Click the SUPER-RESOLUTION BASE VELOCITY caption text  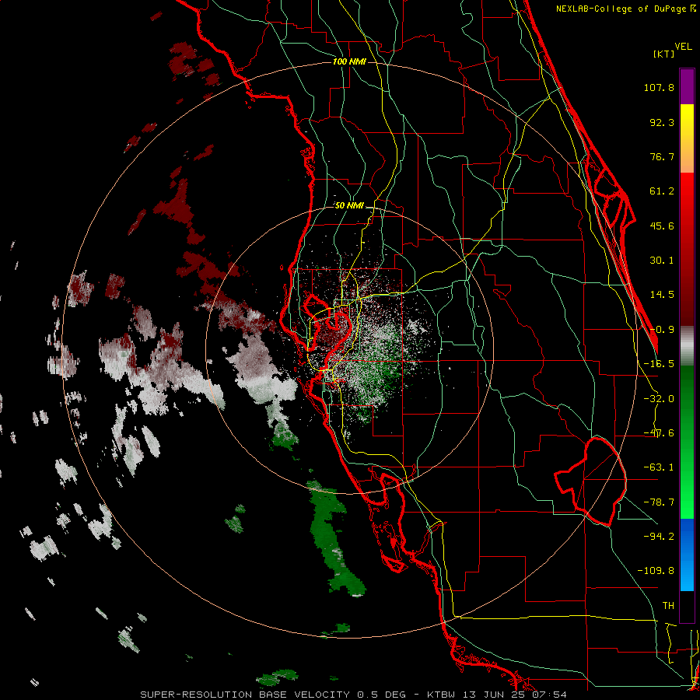245,695
